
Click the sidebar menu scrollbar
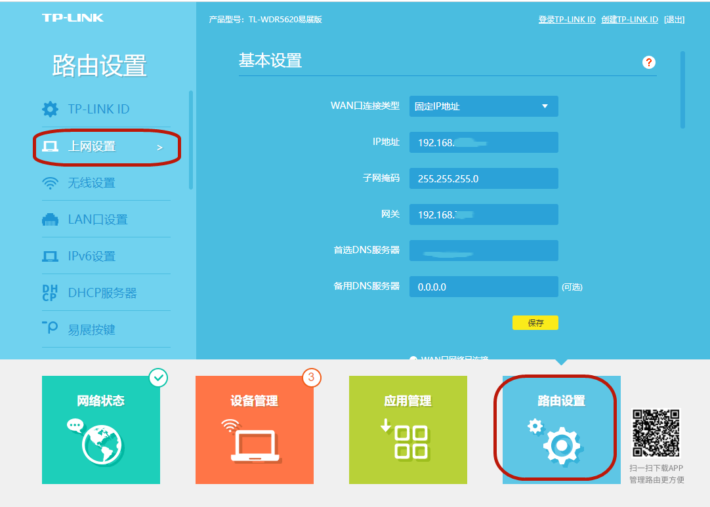tap(191, 140)
